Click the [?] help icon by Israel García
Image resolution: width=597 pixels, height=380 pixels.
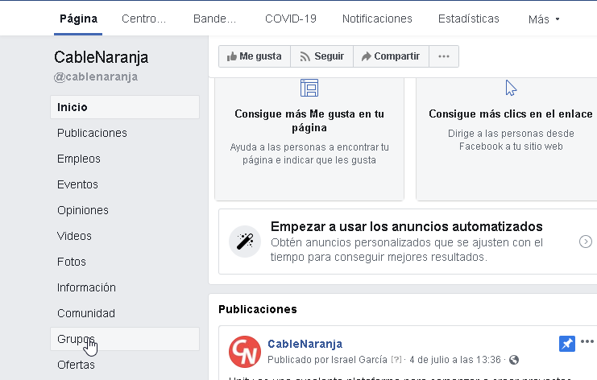[x=396, y=359]
